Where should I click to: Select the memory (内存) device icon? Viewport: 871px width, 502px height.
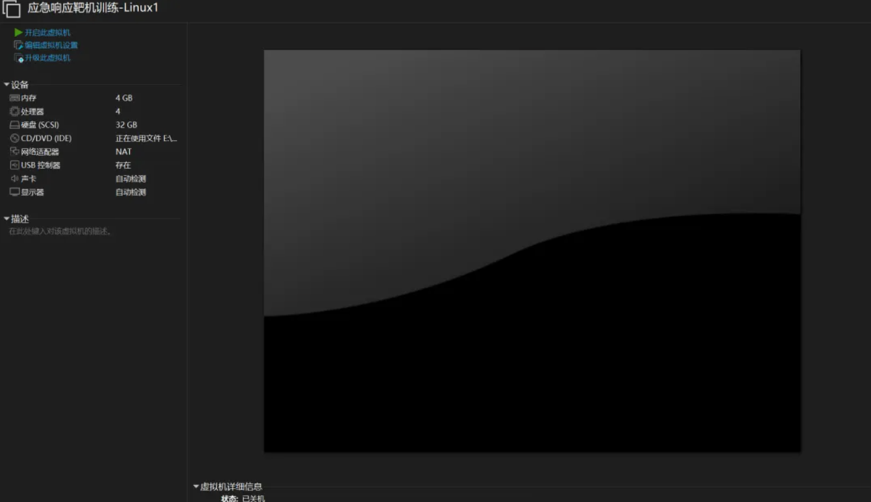[x=14, y=98]
